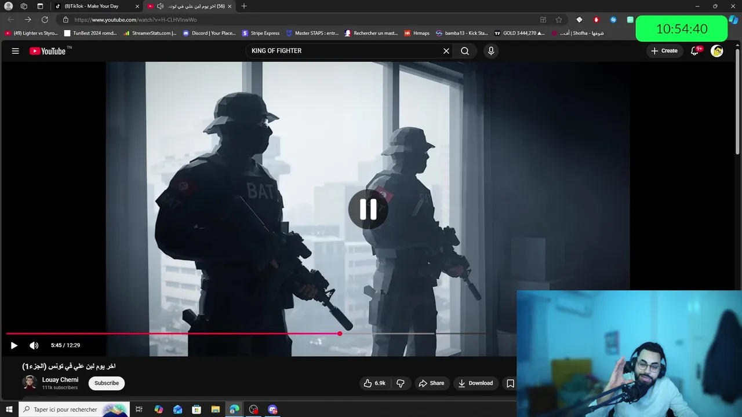Open the account avatar menu
This screenshot has width=742, height=417.
point(717,51)
